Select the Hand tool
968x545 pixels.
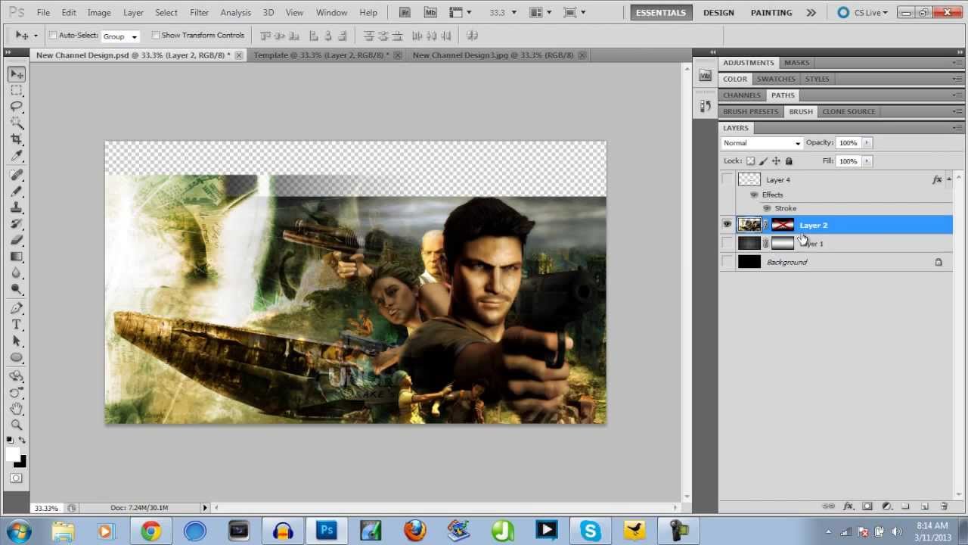pos(17,409)
